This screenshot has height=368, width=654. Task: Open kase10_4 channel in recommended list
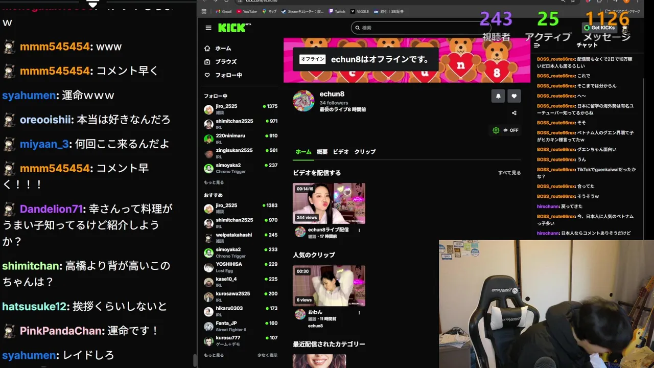pyautogui.click(x=241, y=282)
